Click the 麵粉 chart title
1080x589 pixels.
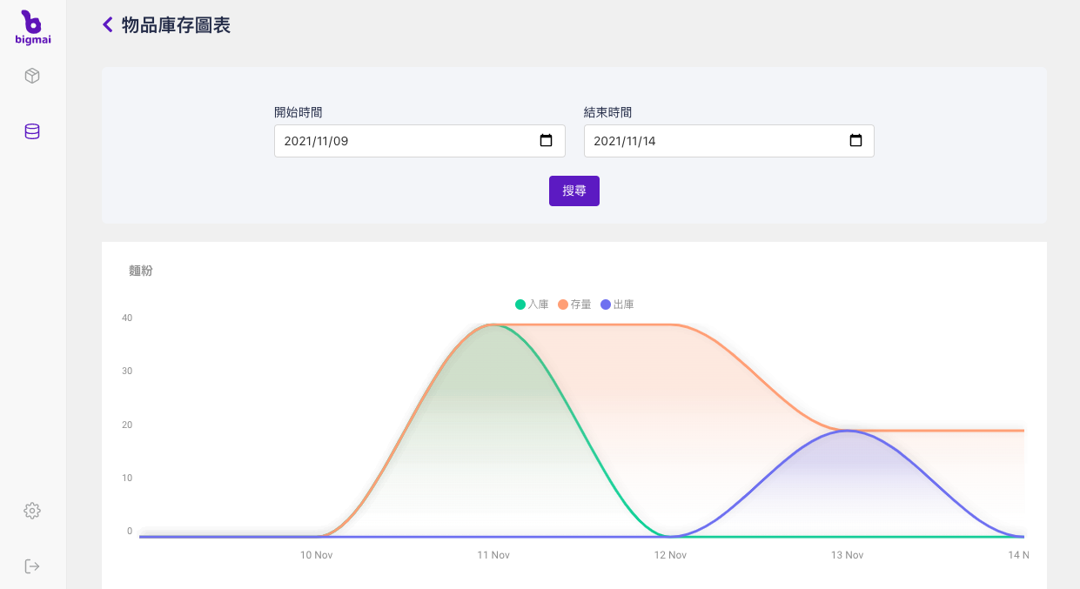tap(141, 271)
